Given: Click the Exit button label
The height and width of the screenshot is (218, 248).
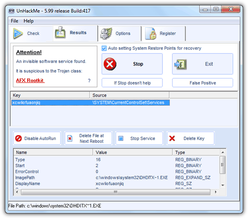Looking at the screenshot, I should tap(209, 64).
